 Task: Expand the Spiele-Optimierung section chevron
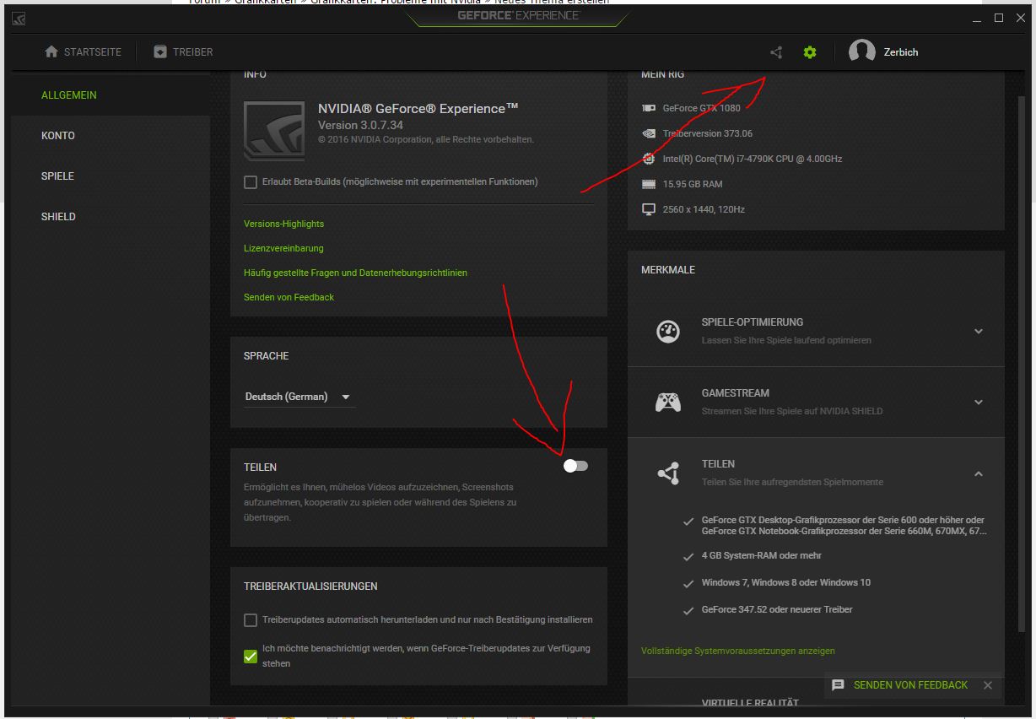(x=979, y=331)
